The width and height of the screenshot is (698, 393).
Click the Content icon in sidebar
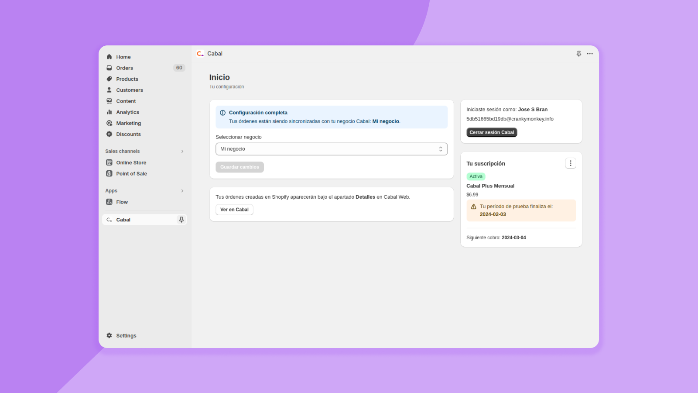point(109,101)
